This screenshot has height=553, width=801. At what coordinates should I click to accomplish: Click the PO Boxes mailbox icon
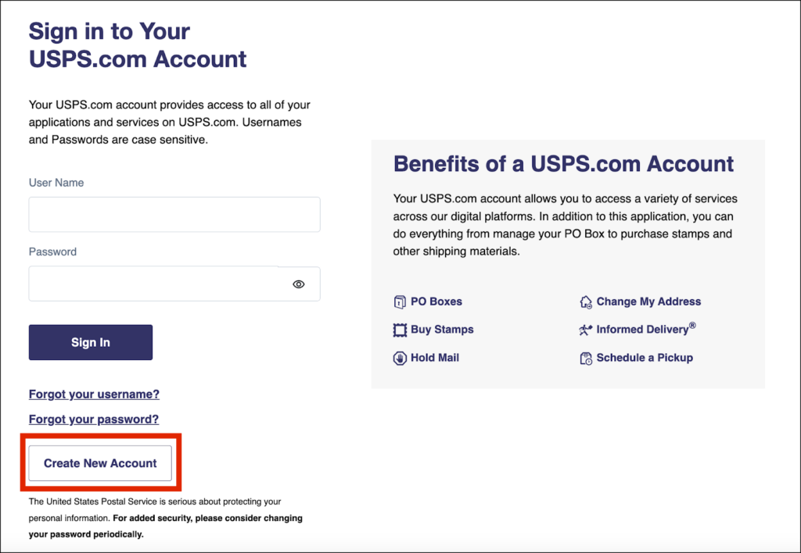click(x=400, y=301)
